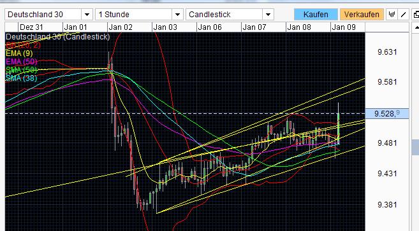Screen dimensions: 419x231
Task: Click the Jan 06 date header
Action: 210,27
